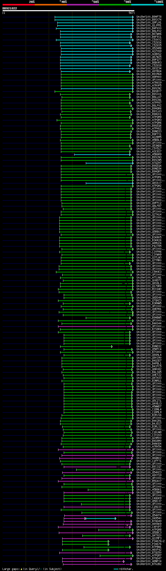Screen dimensions: 166x571
Task: Click the cyan alignment bar for UniRef100_A7QZH7
Action: click(x=110, y=163)
